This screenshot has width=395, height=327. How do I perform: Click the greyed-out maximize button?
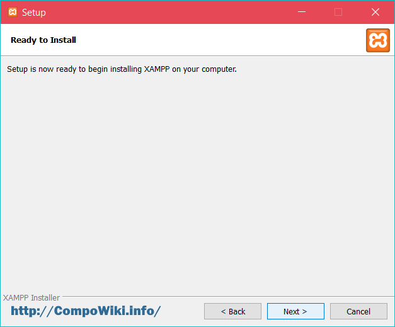[x=338, y=12]
